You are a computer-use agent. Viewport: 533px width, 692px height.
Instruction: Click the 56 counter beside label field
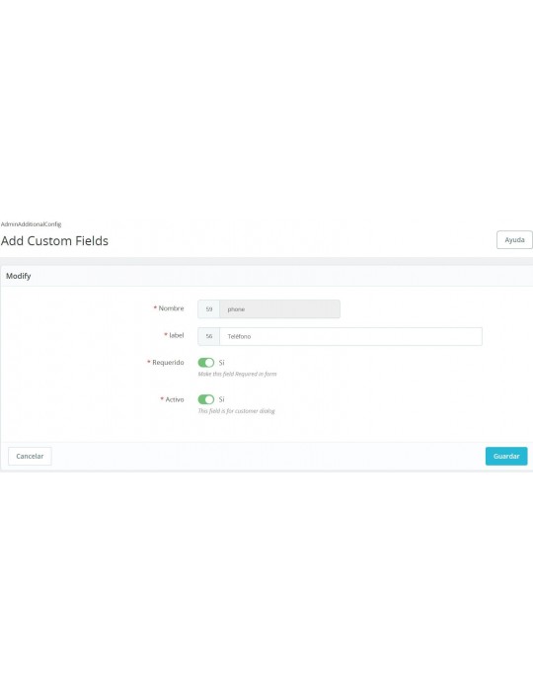coord(209,336)
